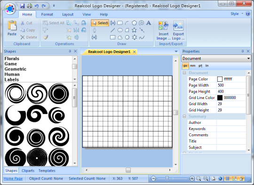The width and height of the screenshot is (254, 185).
Task: Switch to the Templates tab
Action: (x=47, y=170)
